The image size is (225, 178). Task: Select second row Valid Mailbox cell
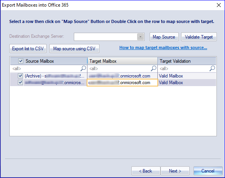pyautogui.click(x=187, y=83)
